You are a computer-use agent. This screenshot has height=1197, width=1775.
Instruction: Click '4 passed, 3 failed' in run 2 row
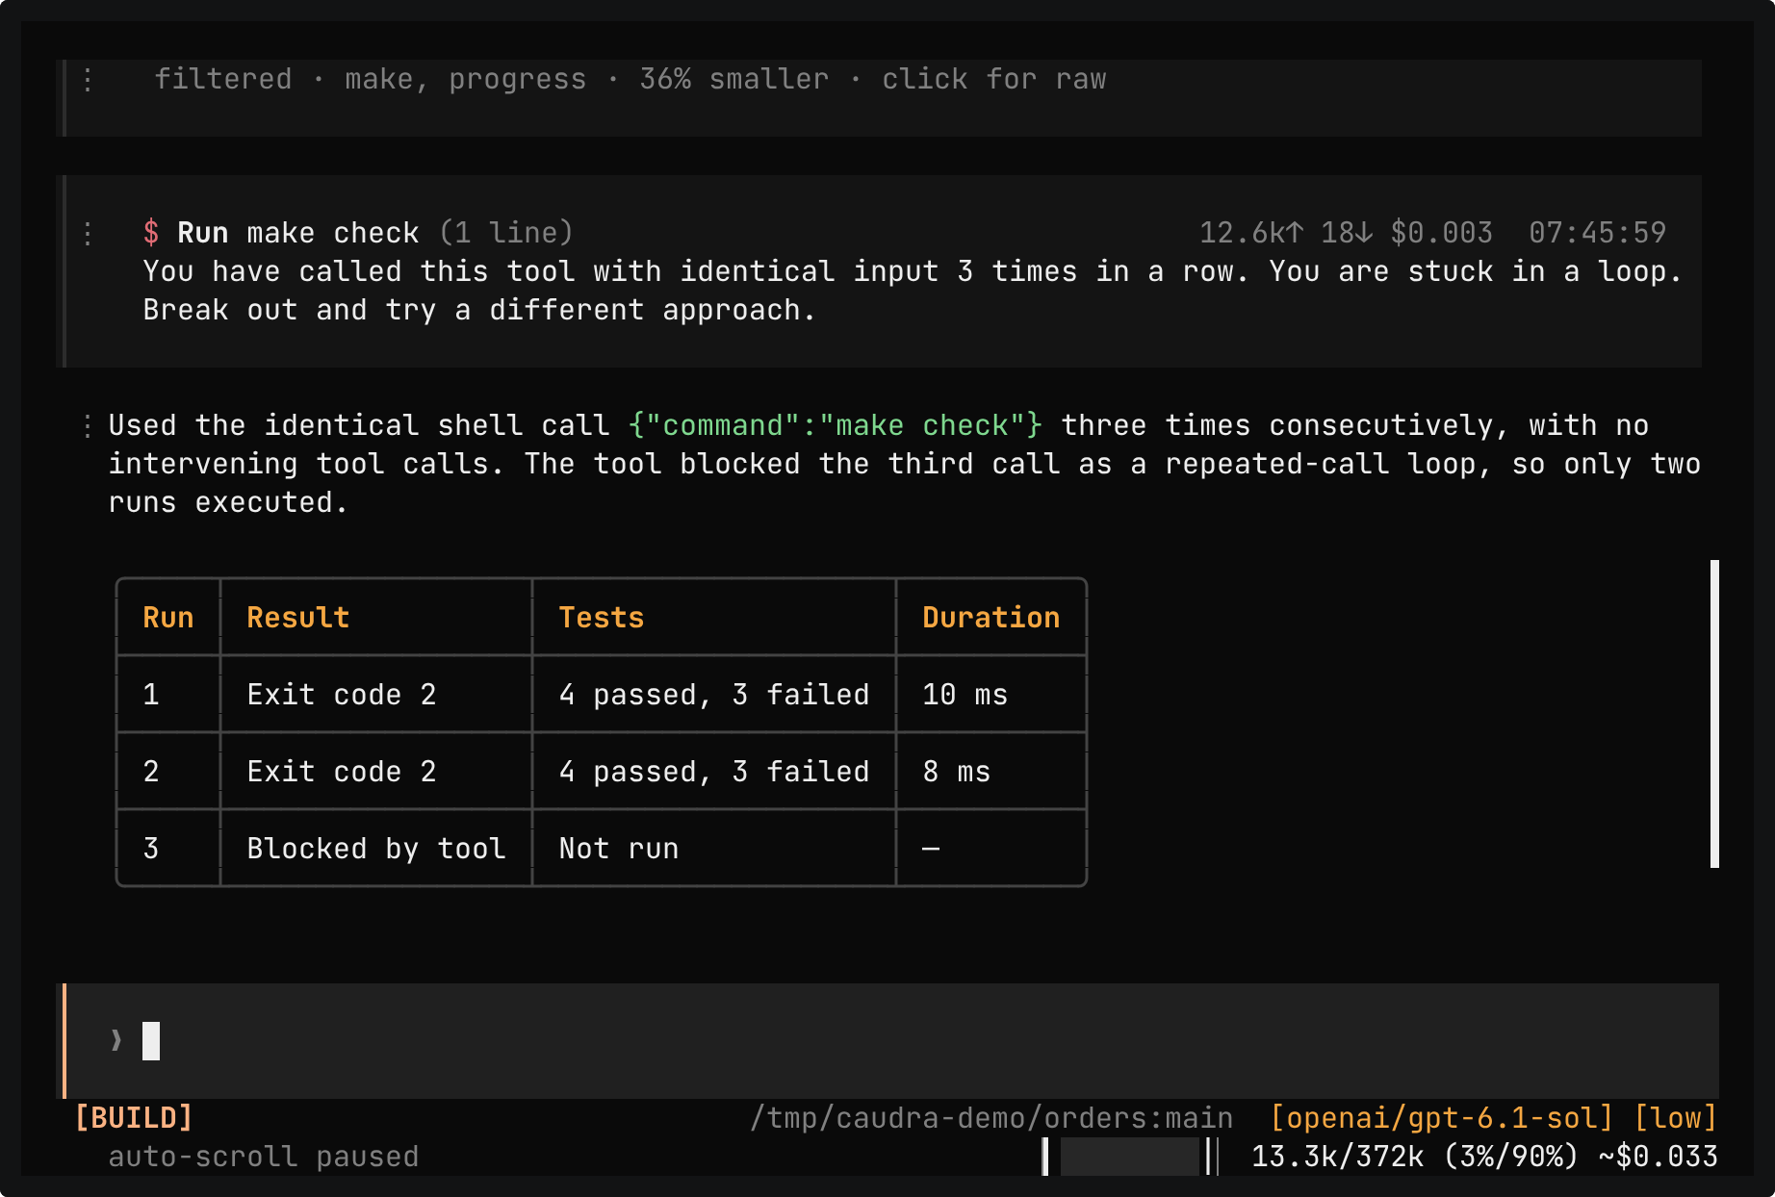coord(714,772)
